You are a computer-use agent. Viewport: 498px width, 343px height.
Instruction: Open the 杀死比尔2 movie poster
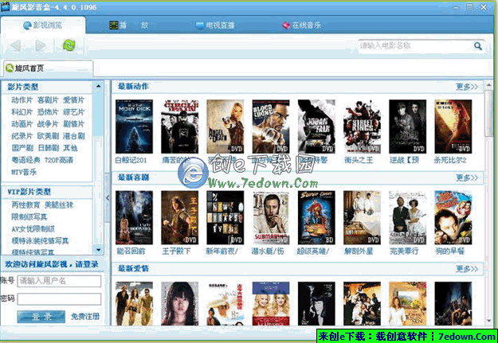453,127
